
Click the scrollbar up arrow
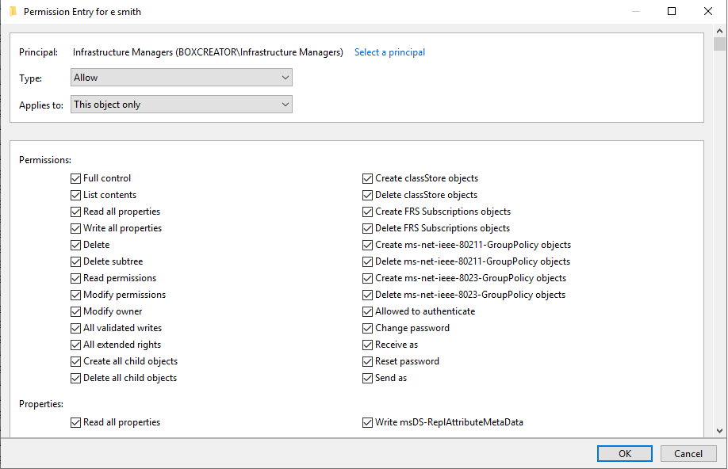(719, 30)
